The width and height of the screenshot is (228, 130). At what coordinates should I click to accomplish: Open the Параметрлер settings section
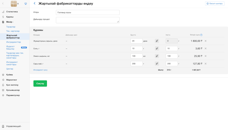point(13,95)
